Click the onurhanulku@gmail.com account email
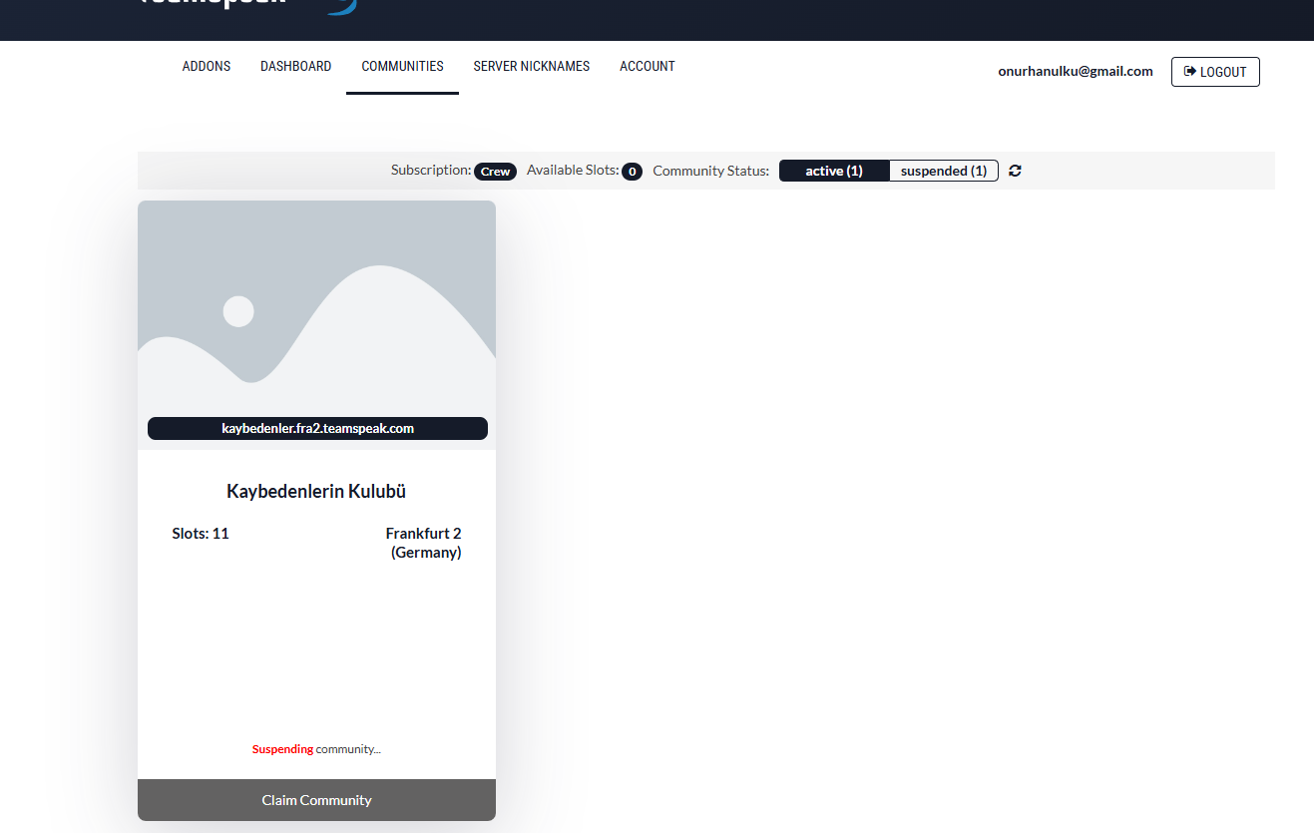 (x=1075, y=72)
